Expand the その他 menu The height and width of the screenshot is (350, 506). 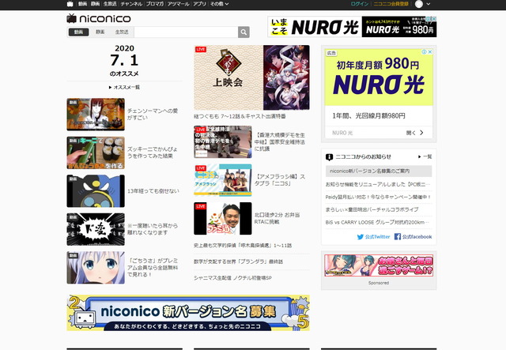pyautogui.click(x=220, y=4)
